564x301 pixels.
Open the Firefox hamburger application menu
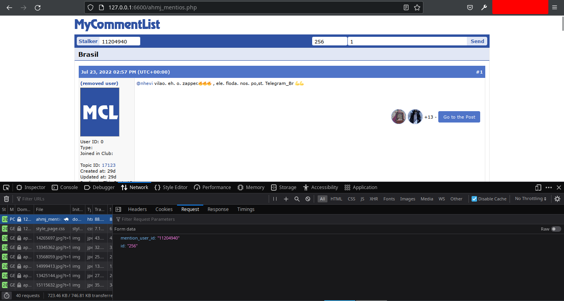pyautogui.click(x=554, y=7)
